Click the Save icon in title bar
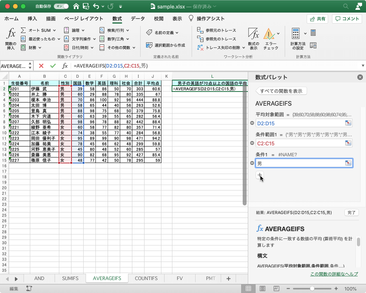Screen dimensions: 366x293 click(x=86, y=7)
